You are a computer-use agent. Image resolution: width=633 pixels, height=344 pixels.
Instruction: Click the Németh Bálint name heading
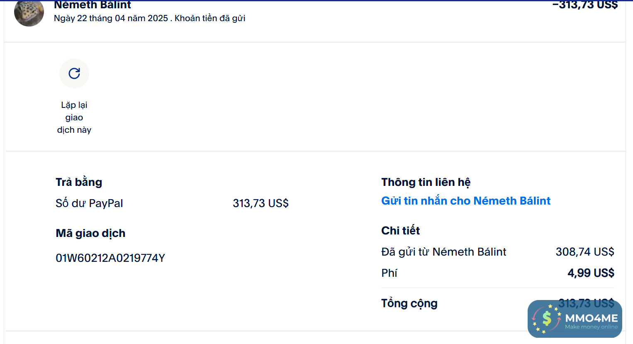(93, 5)
